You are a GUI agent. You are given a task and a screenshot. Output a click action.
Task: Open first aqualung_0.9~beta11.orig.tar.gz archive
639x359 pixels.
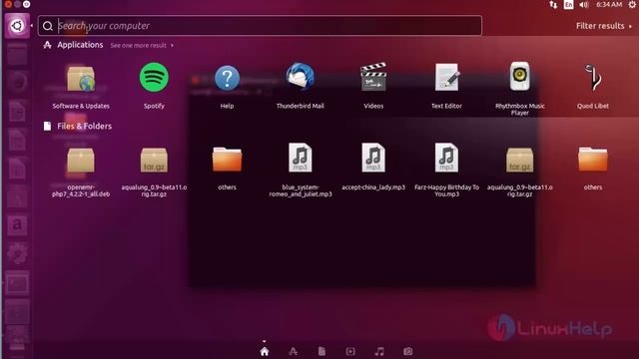154,161
